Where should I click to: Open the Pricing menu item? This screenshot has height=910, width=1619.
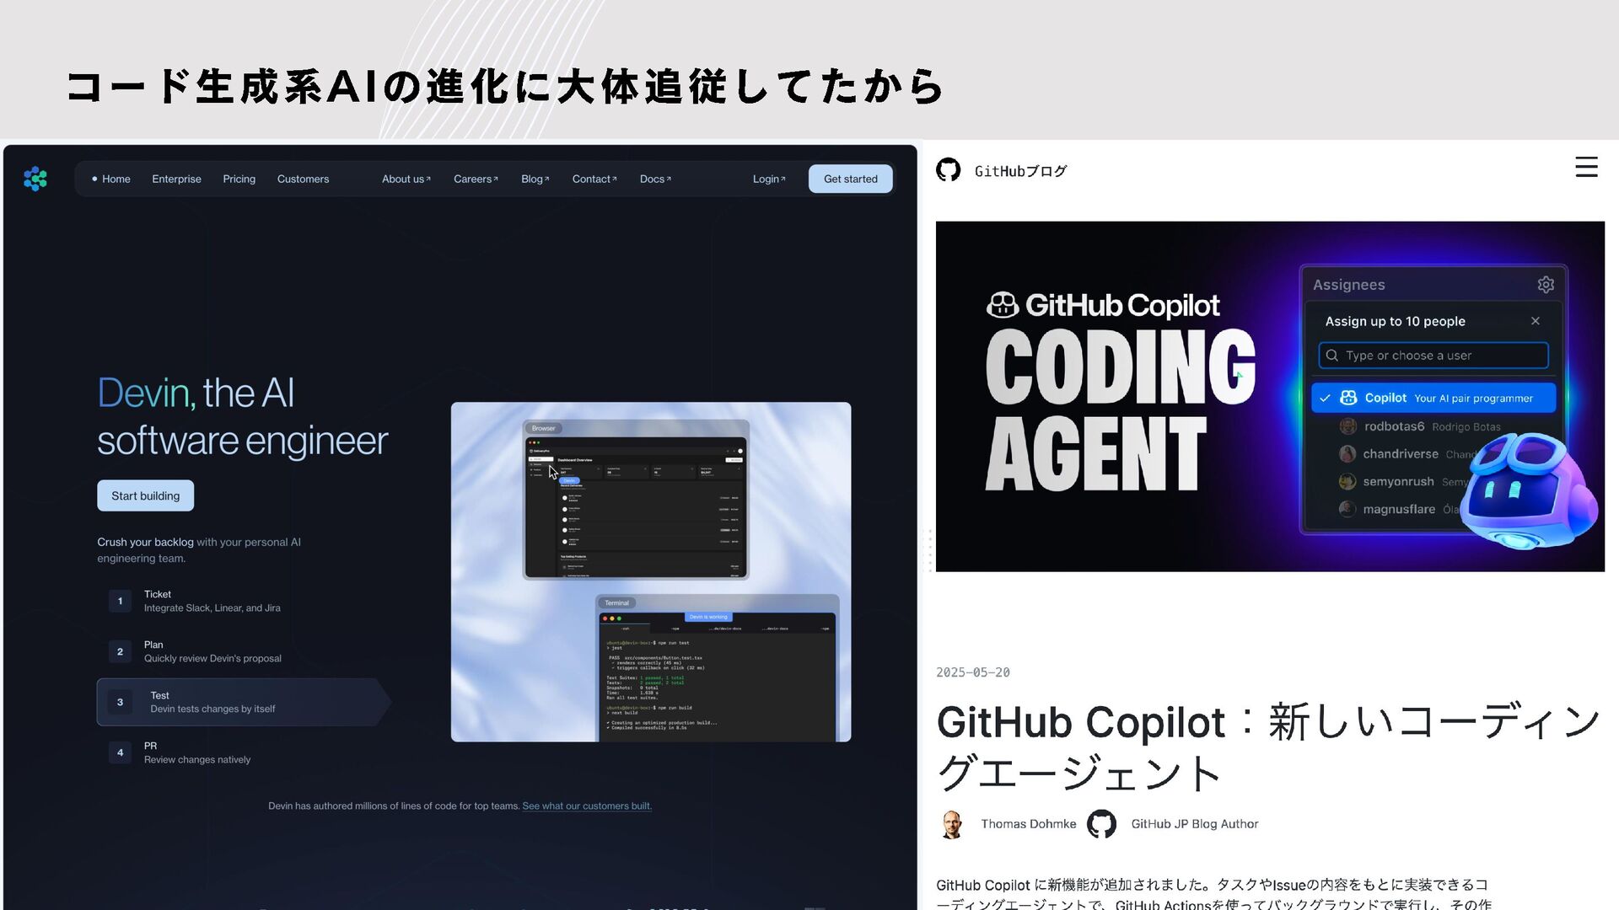click(239, 179)
